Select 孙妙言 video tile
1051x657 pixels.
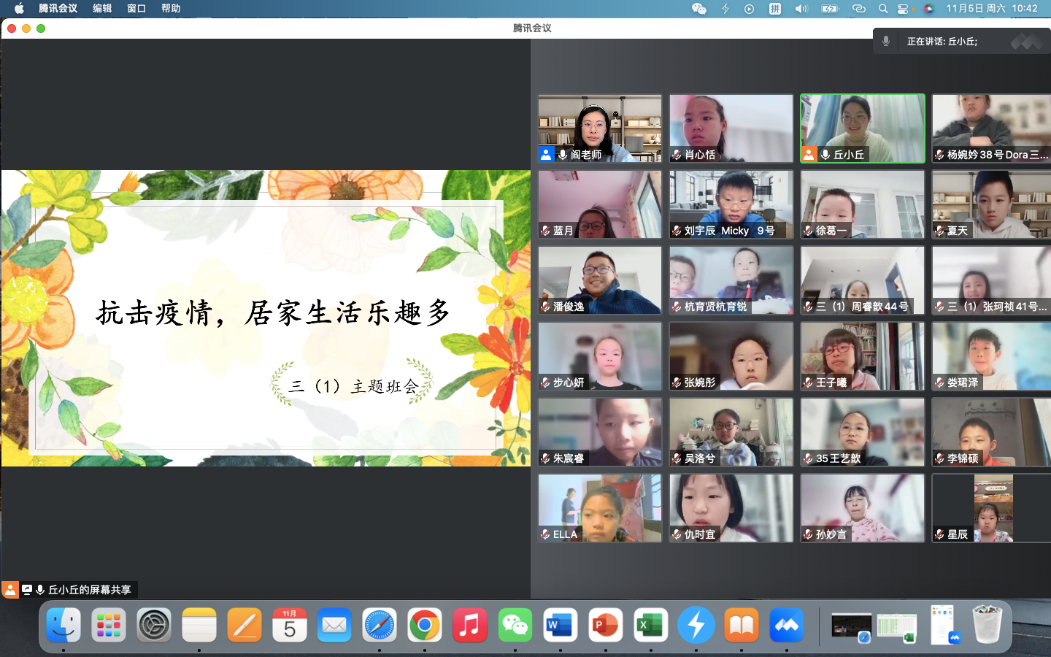click(x=863, y=508)
